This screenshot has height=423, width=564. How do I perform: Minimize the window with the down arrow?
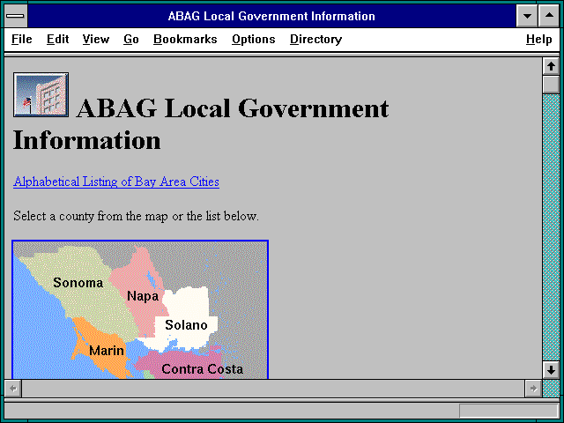coord(527,16)
